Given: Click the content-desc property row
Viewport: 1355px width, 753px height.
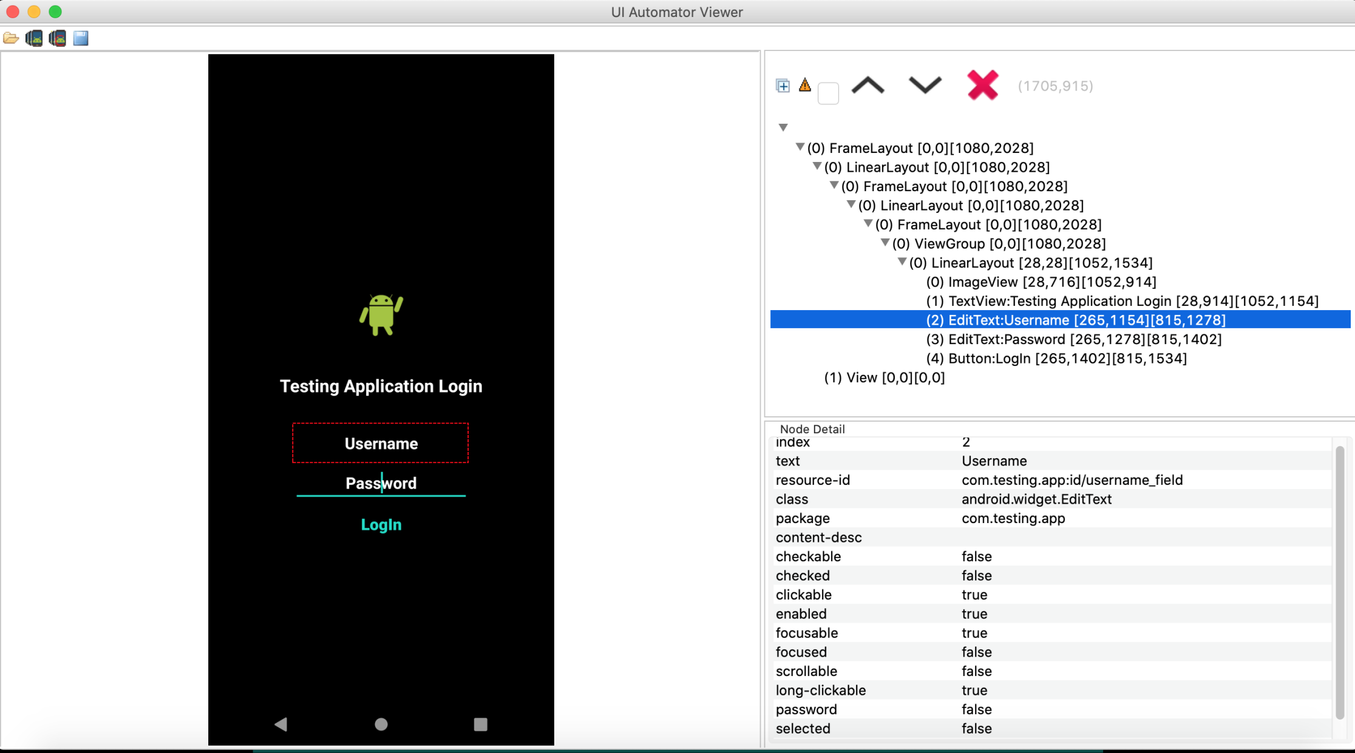Looking at the screenshot, I should coord(1051,538).
